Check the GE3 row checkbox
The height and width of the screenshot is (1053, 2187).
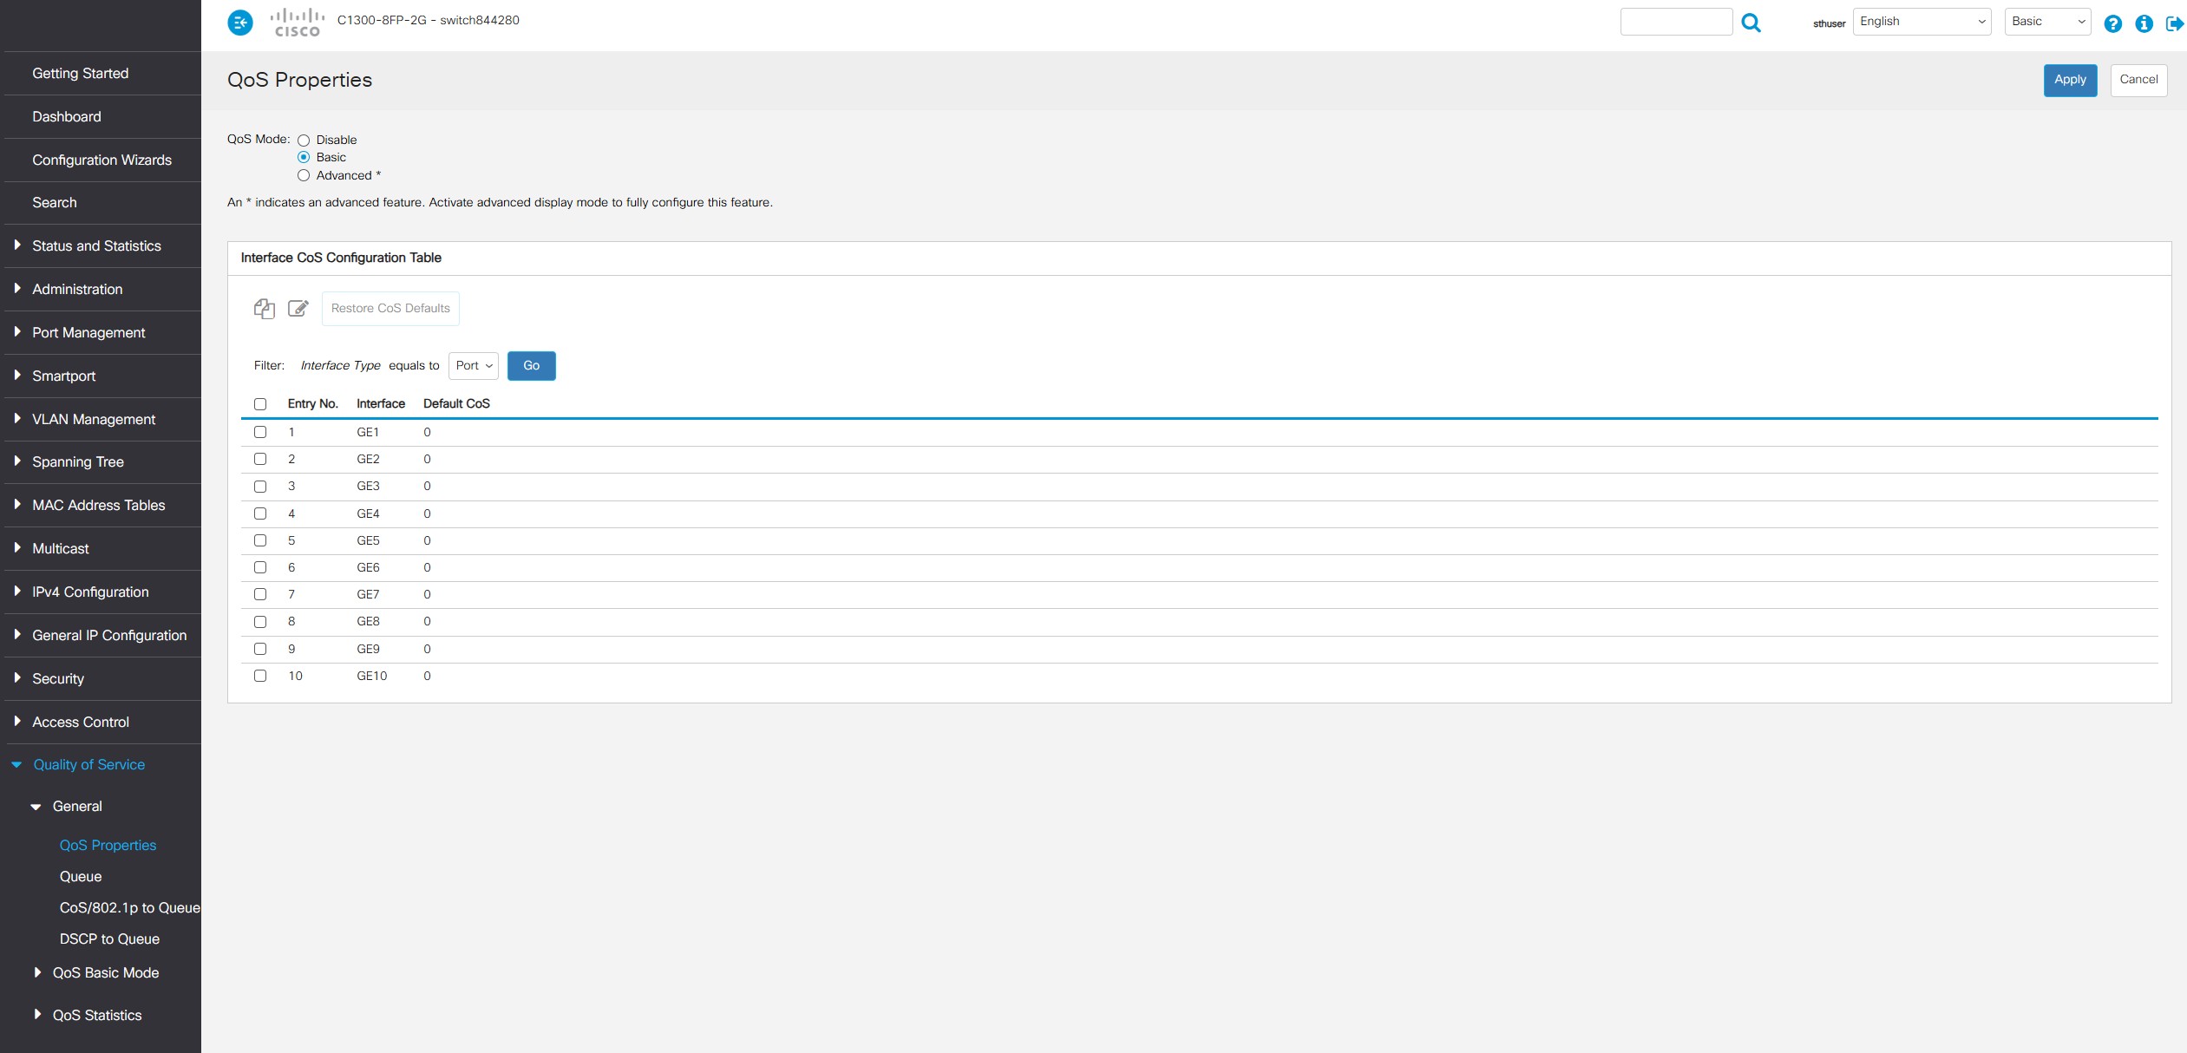(260, 487)
